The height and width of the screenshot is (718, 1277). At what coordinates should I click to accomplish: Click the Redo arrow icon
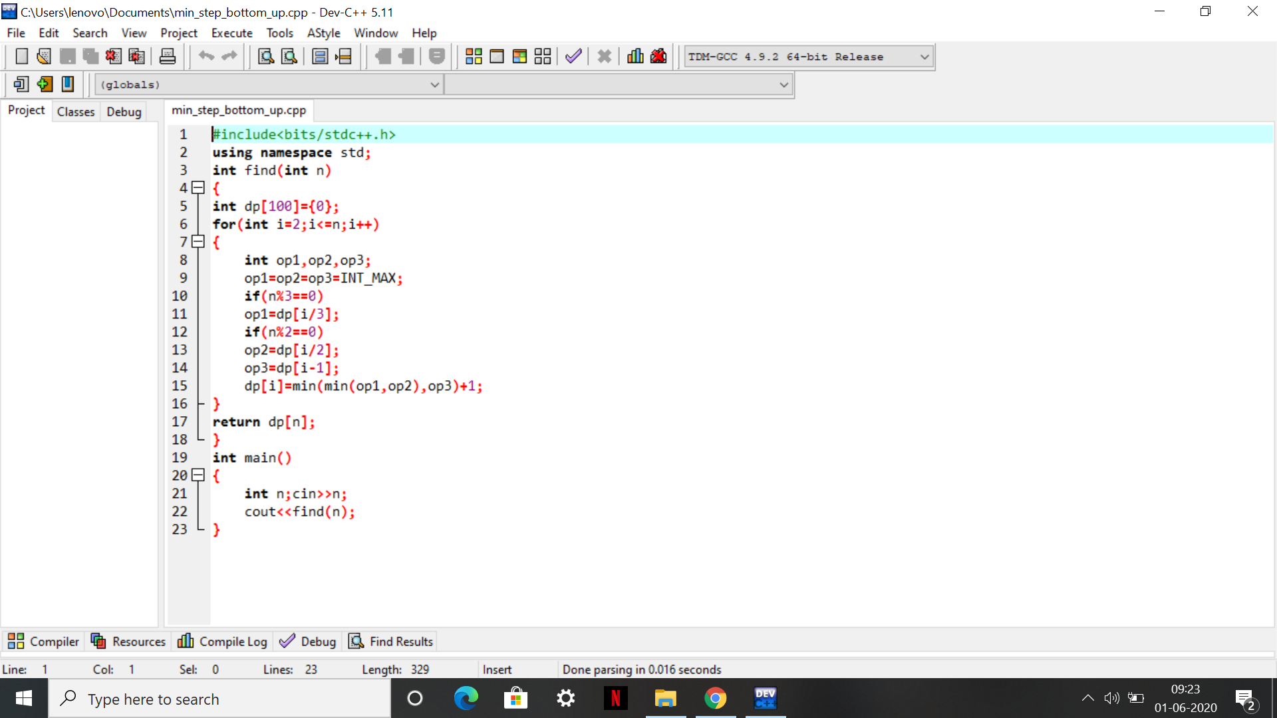[x=229, y=57]
